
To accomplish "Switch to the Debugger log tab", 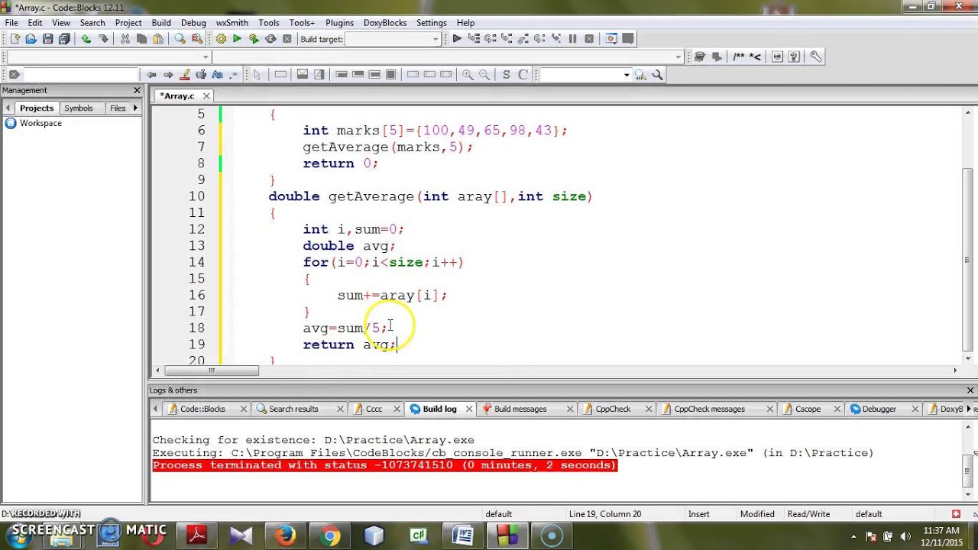I will click(879, 409).
